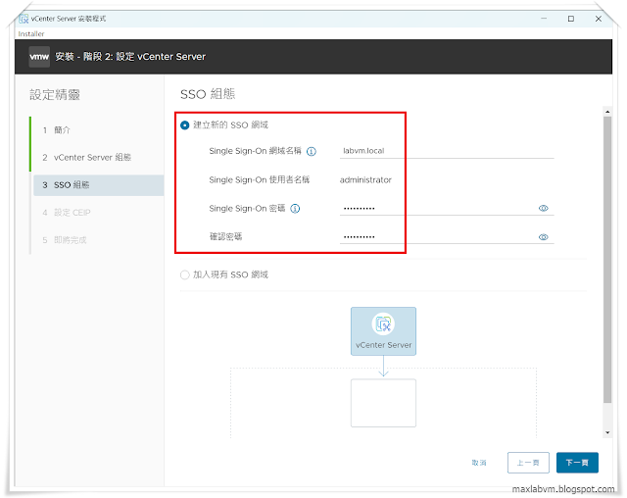Click the 取消 link
627x498 pixels.
[x=479, y=463]
